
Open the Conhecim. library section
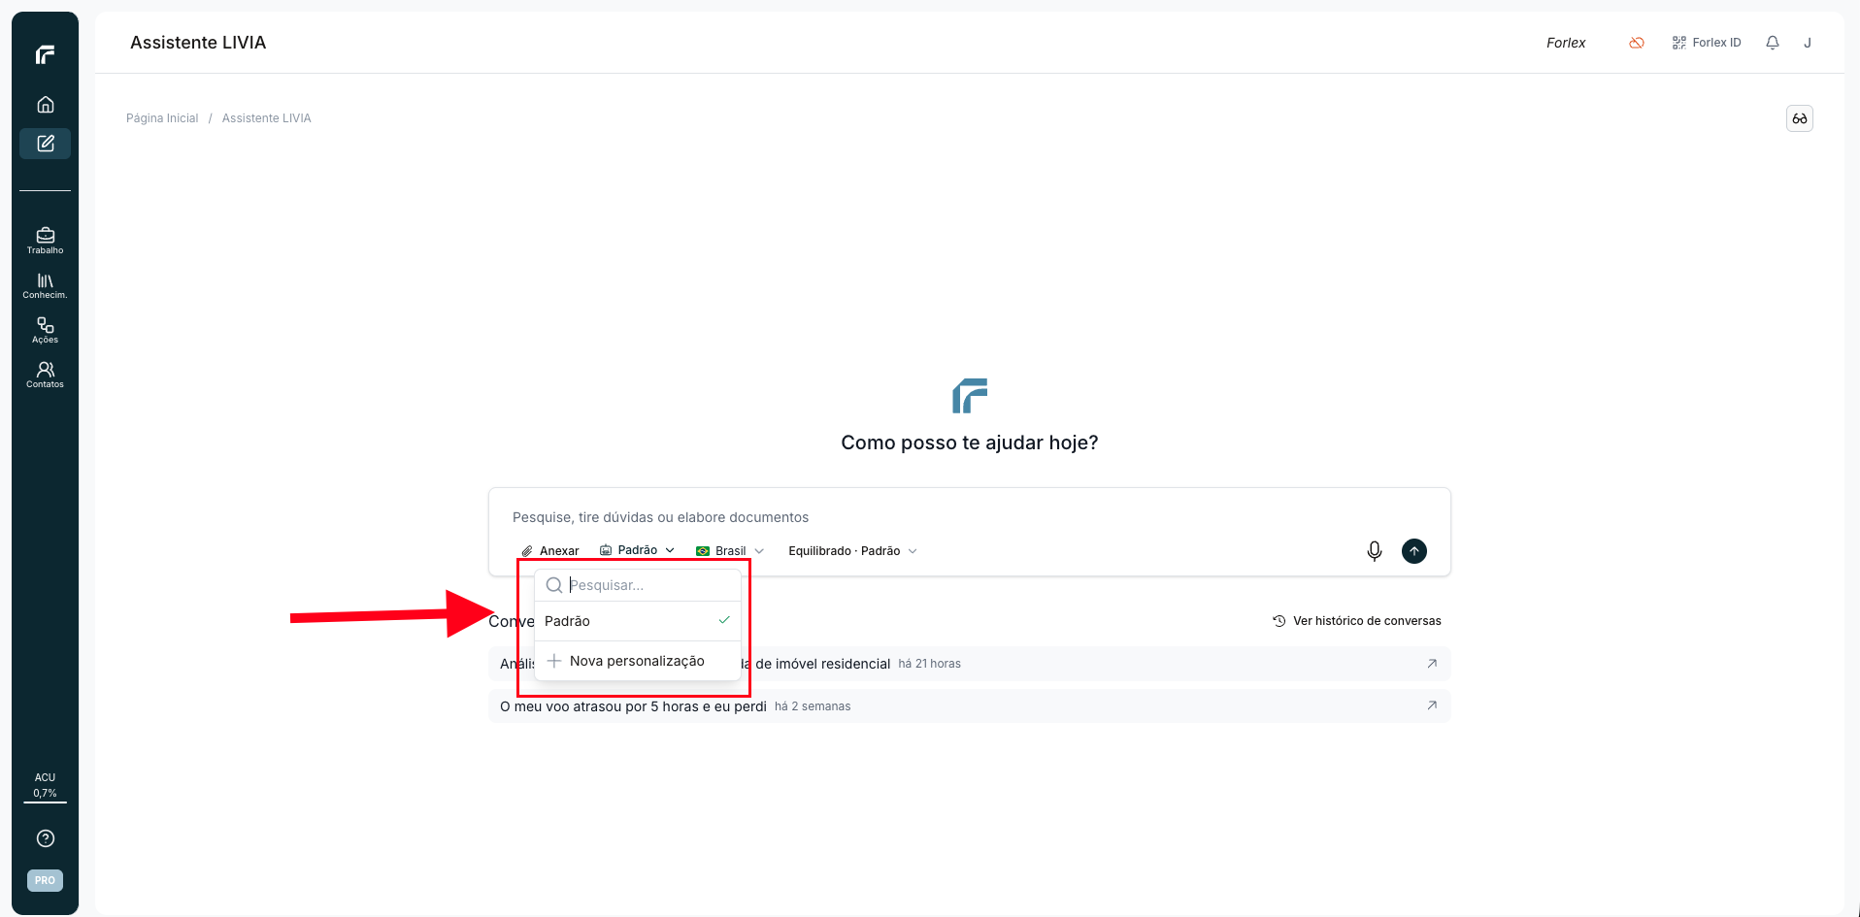tap(45, 285)
